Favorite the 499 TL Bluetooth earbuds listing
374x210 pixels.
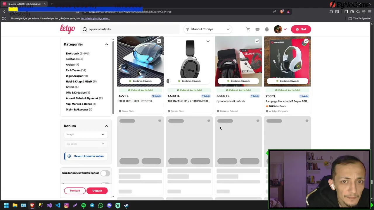click(159, 41)
